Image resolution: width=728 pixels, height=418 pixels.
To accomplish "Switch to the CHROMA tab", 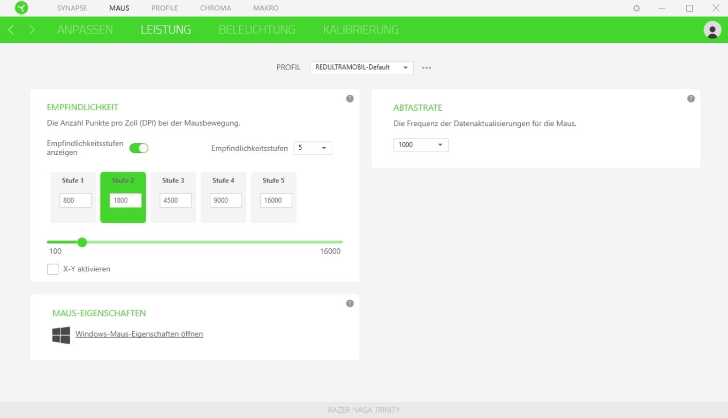I will point(216,8).
